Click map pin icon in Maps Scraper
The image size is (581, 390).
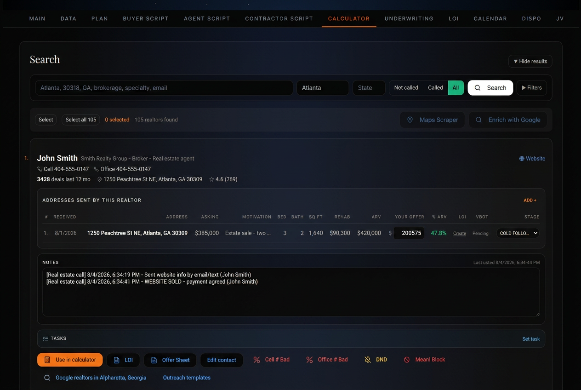(x=410, y=120)
